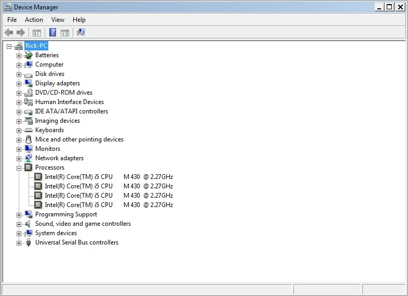
Task: Open the View menu
Action: (58, 20)
